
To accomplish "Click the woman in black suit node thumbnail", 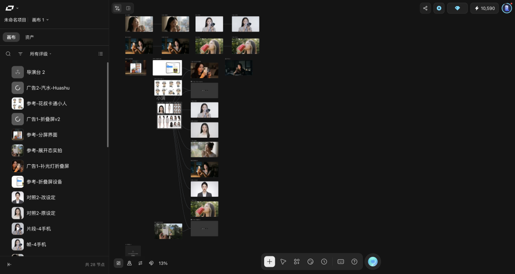I will (204, 189).
